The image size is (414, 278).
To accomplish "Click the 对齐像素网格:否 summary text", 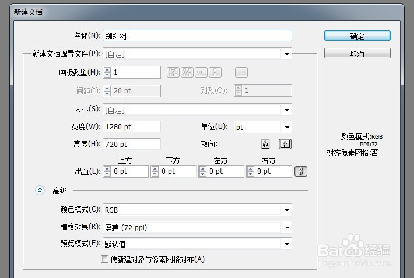I will click(352, 153).
